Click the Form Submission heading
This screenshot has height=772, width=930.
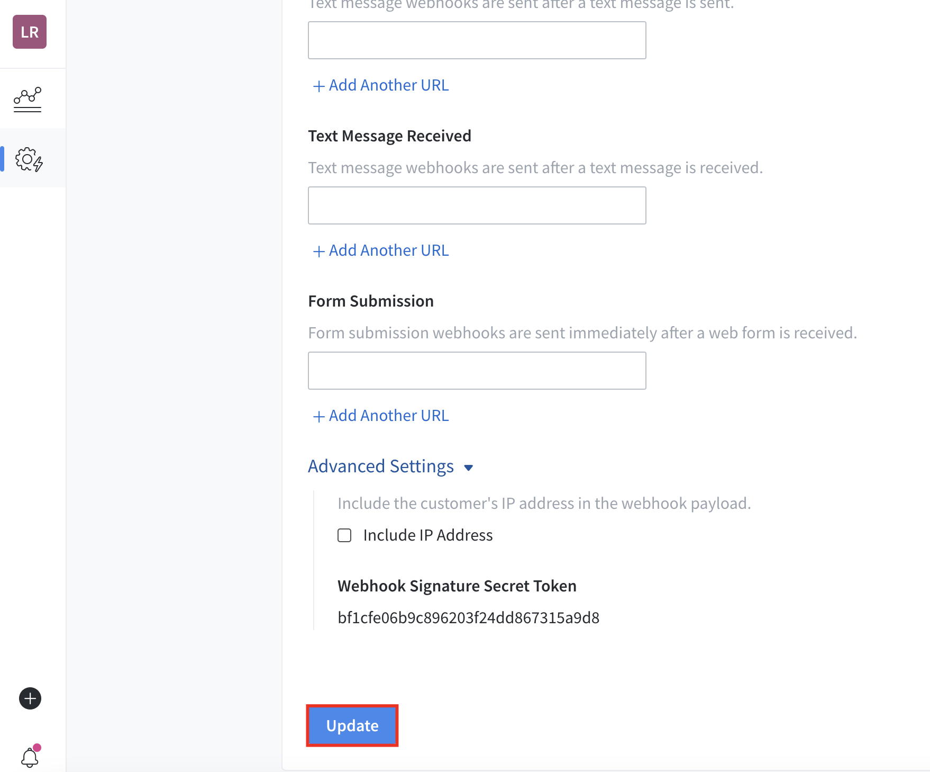coord(371,301)
